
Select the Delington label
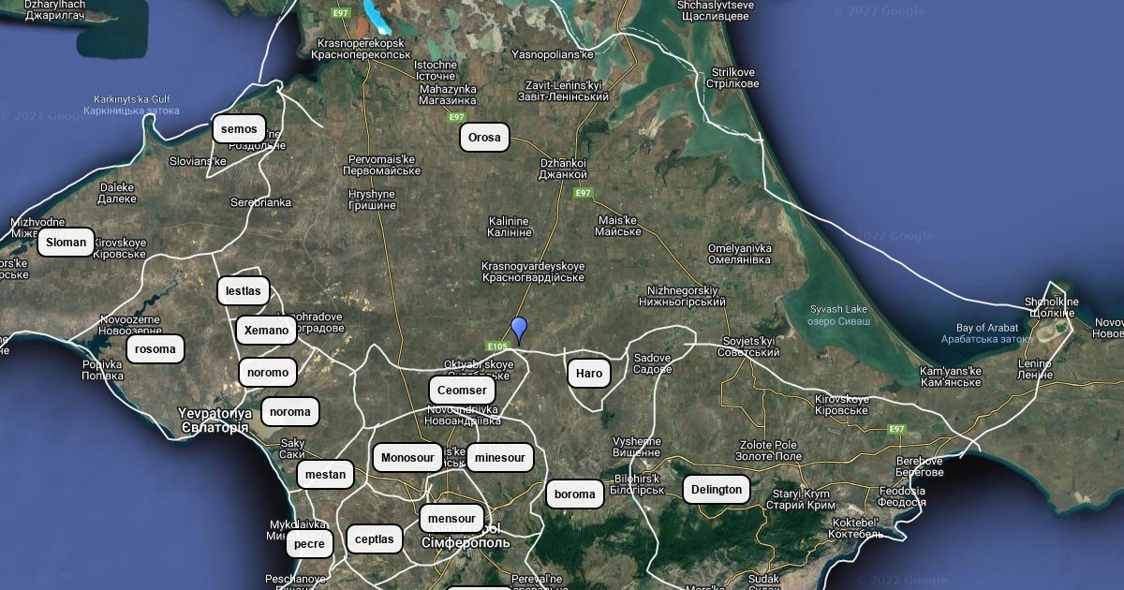[x=717, y=490]
